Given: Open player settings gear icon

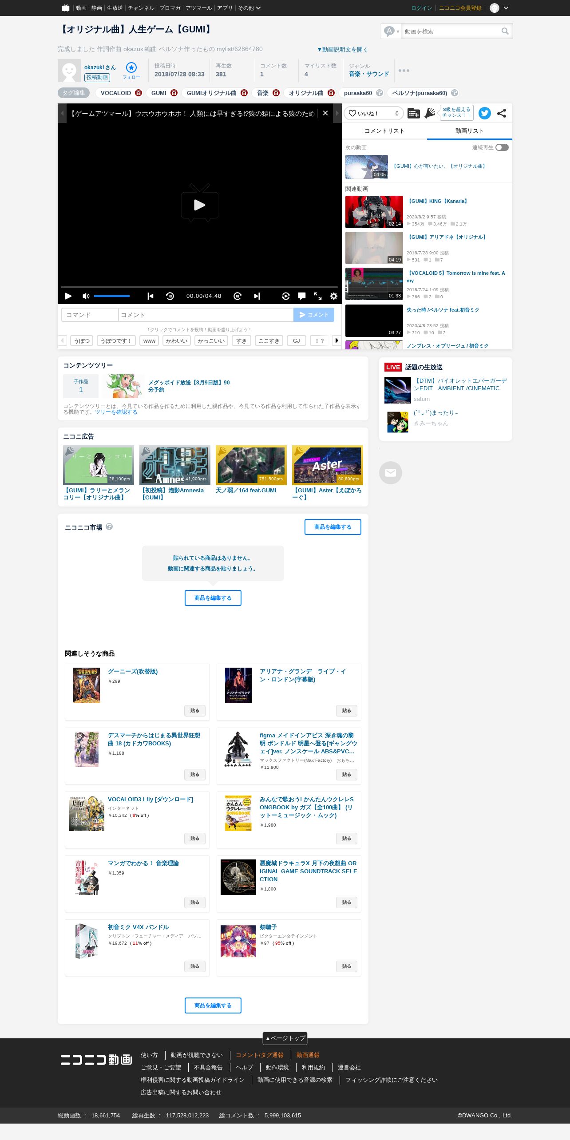Looking at the screenshot, I should tap(334, 296).
